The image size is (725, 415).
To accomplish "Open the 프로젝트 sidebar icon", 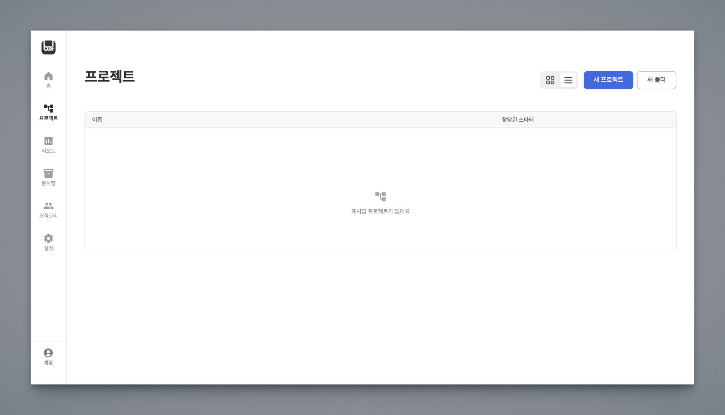I will coord(48,108).
